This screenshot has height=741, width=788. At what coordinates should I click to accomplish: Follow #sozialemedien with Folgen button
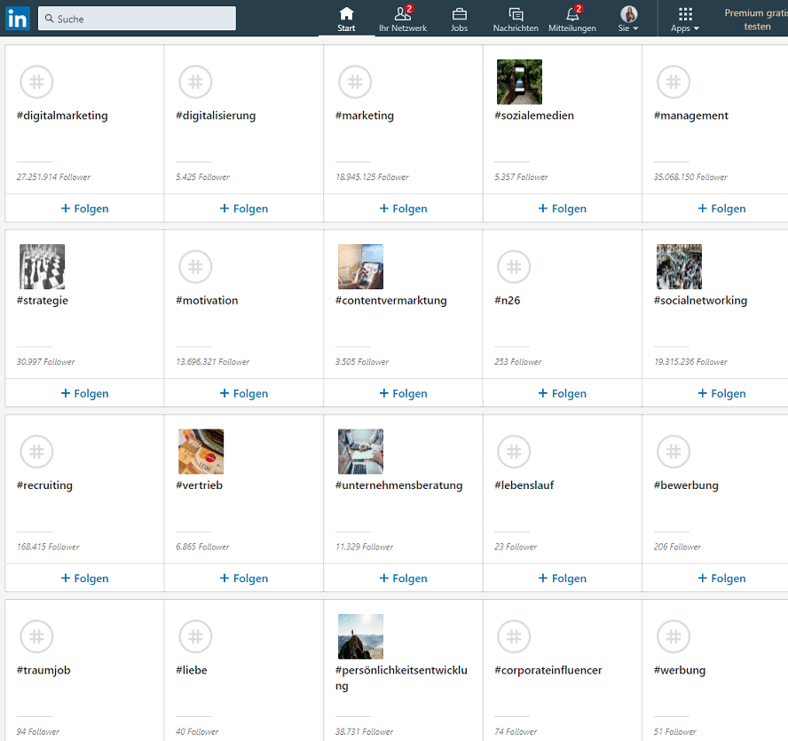click(563, 209)
